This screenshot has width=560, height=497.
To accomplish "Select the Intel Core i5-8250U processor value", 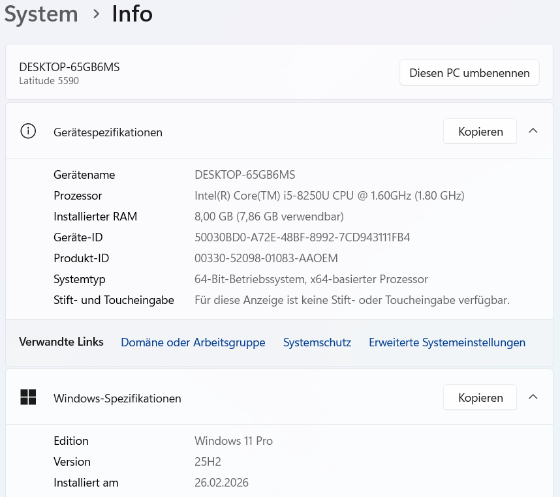I will tap(330, 196).
